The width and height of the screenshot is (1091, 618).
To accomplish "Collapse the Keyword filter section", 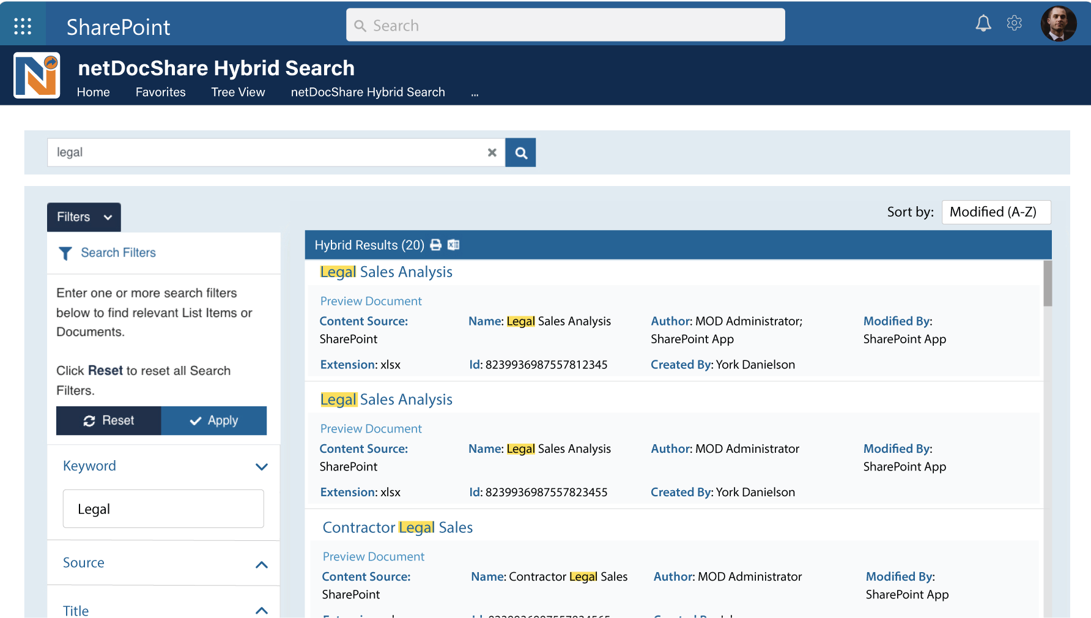I will tap(262, 467).
